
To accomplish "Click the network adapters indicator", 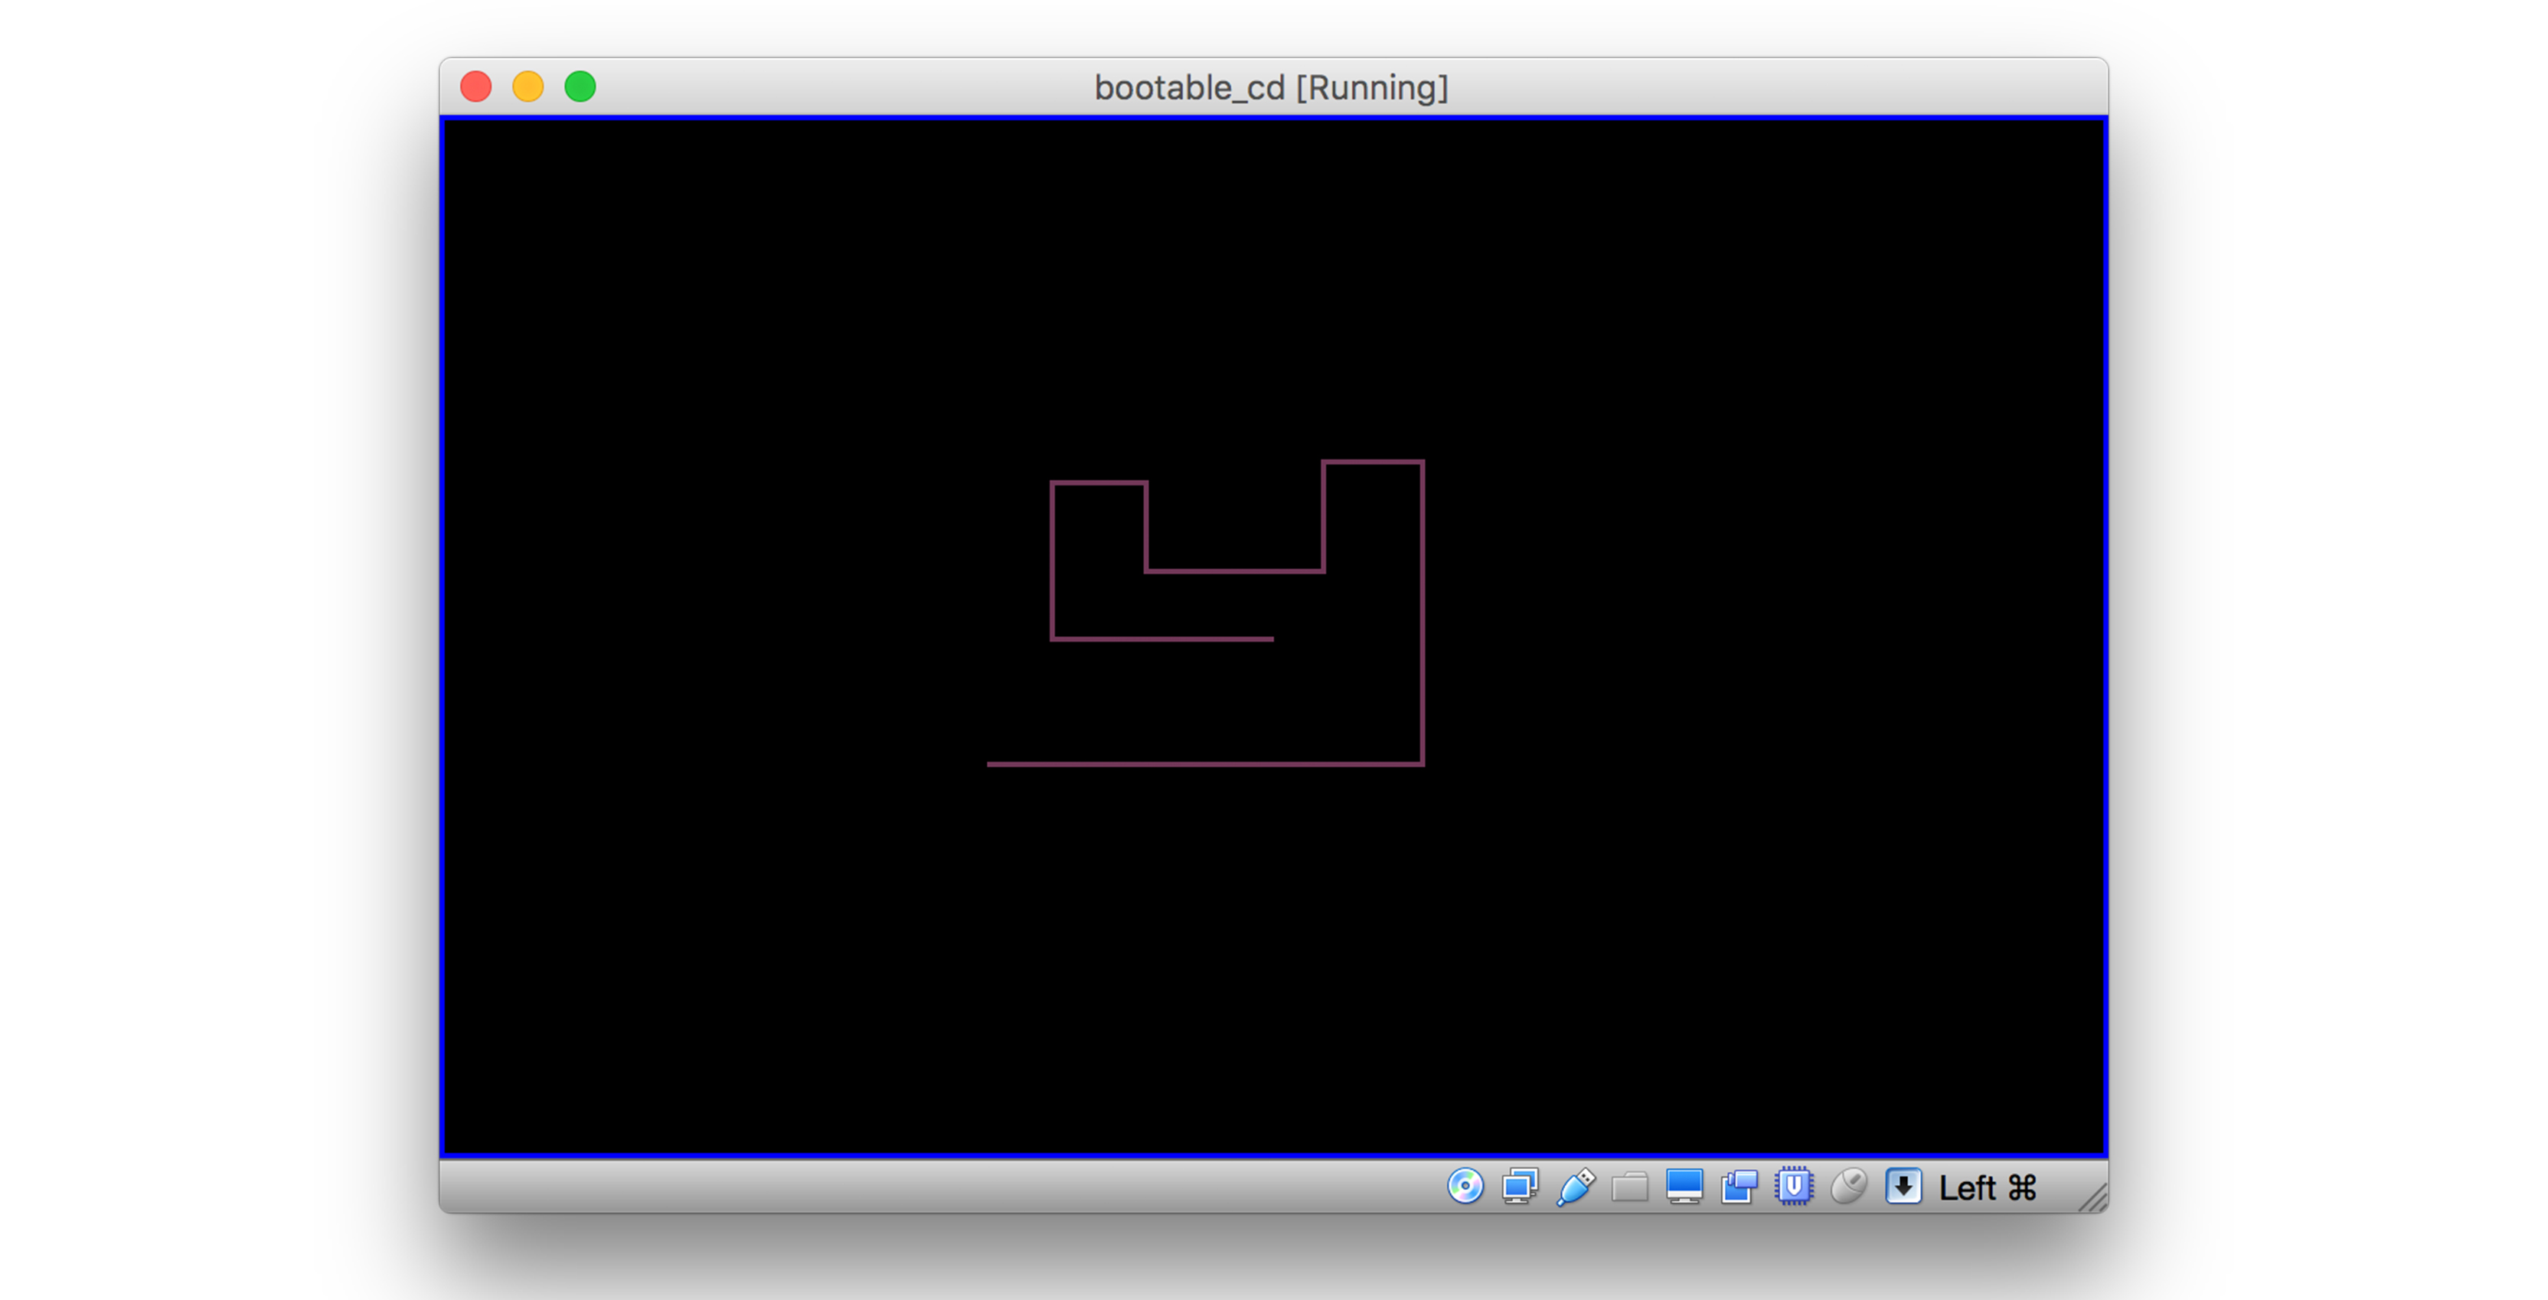I will (1521, 1187).
